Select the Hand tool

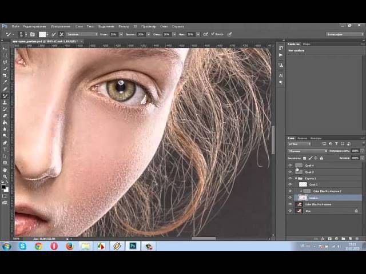[5, 170]
